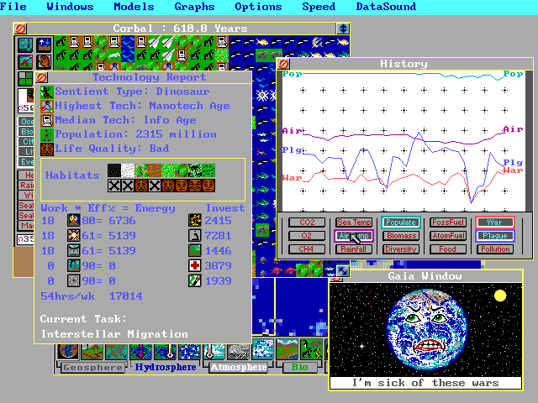This screenshot has height=403, width=538.
Task: Click the oil derrick fossil fuel icon
Action: [74, 265]
